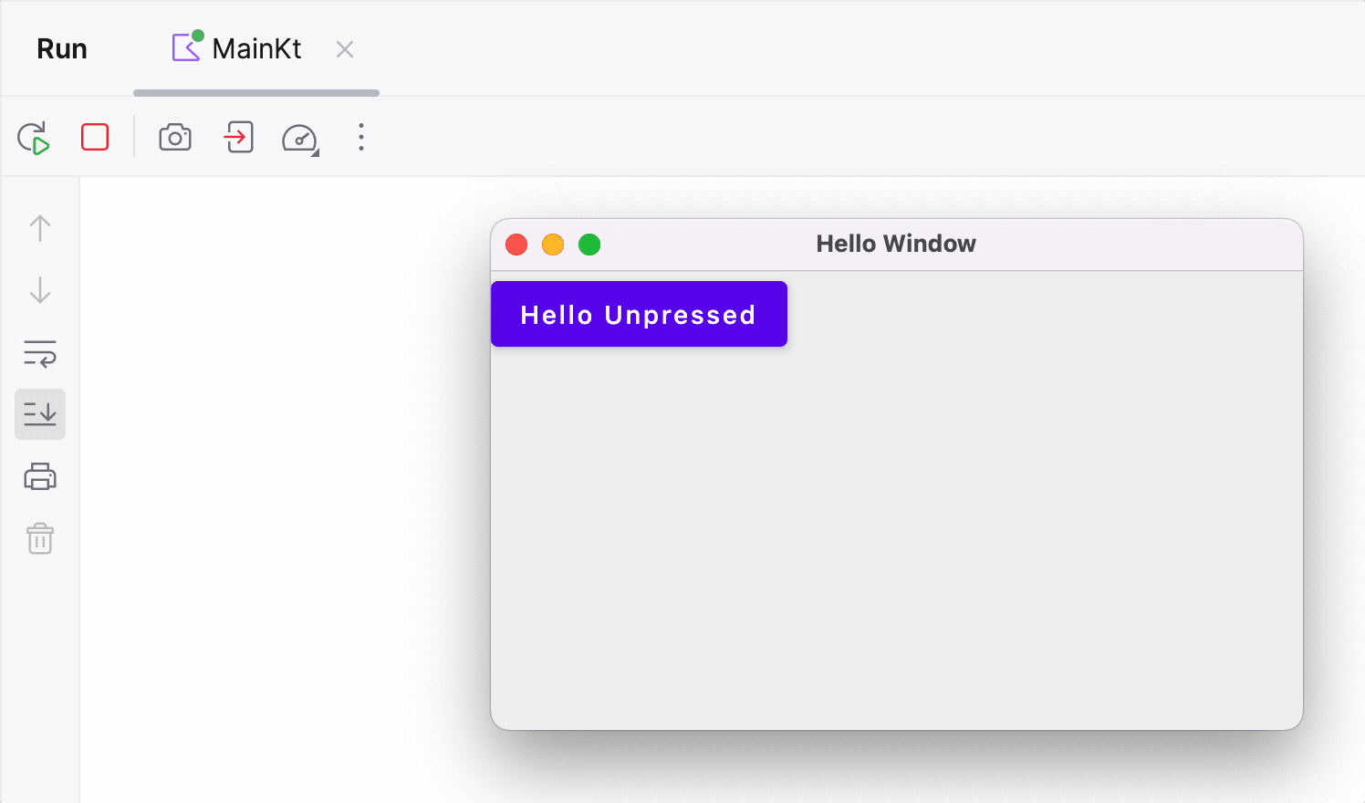This screenshot has height=803, width=1365.
Task: Clear all console output with trash icon
Action: [39, 538]
